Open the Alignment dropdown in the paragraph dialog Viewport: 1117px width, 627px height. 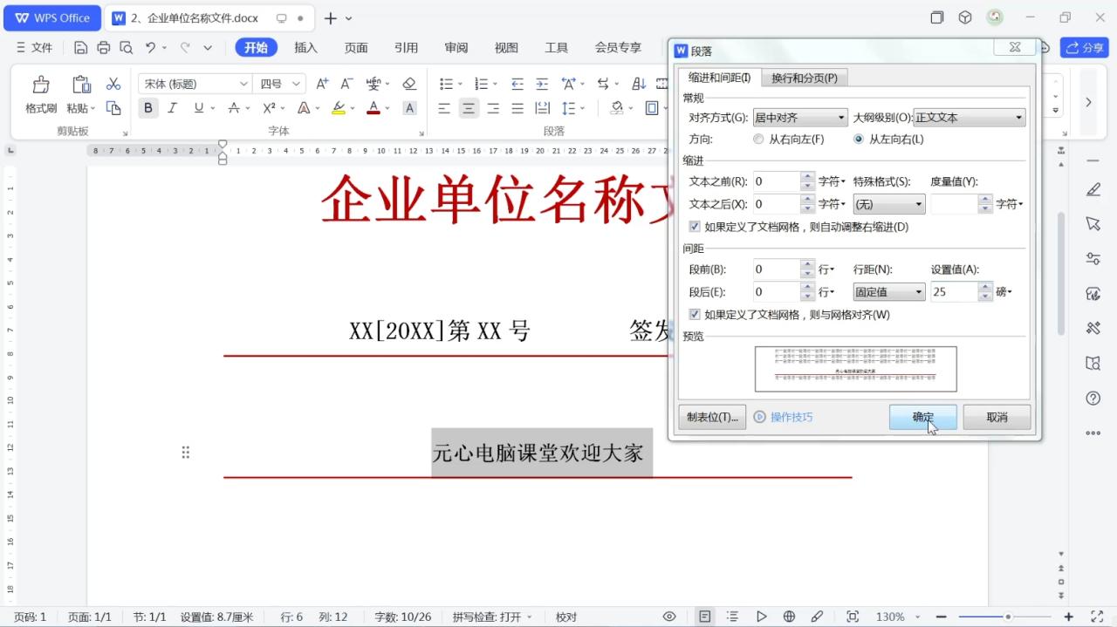[x=800, y=118]
